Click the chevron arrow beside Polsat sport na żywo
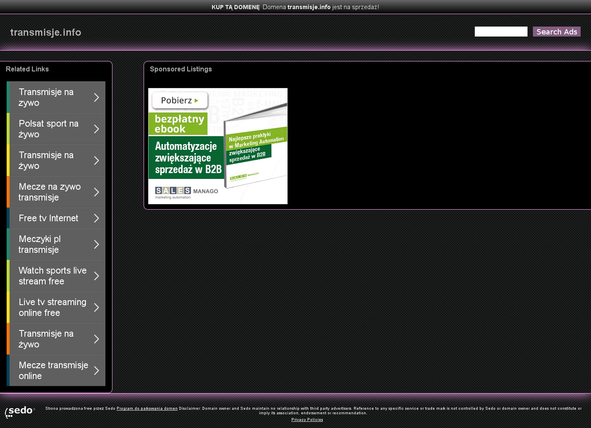 coord(96,129)
